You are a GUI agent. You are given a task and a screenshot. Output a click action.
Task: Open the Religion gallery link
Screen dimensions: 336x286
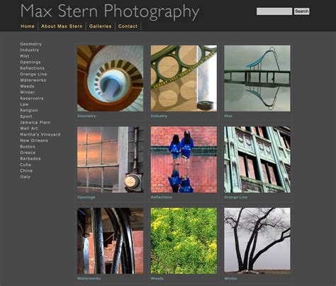(29, 110)
